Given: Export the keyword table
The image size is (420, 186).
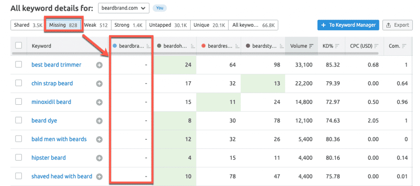Looking at the screenshot, I should [x=397, y=25].
